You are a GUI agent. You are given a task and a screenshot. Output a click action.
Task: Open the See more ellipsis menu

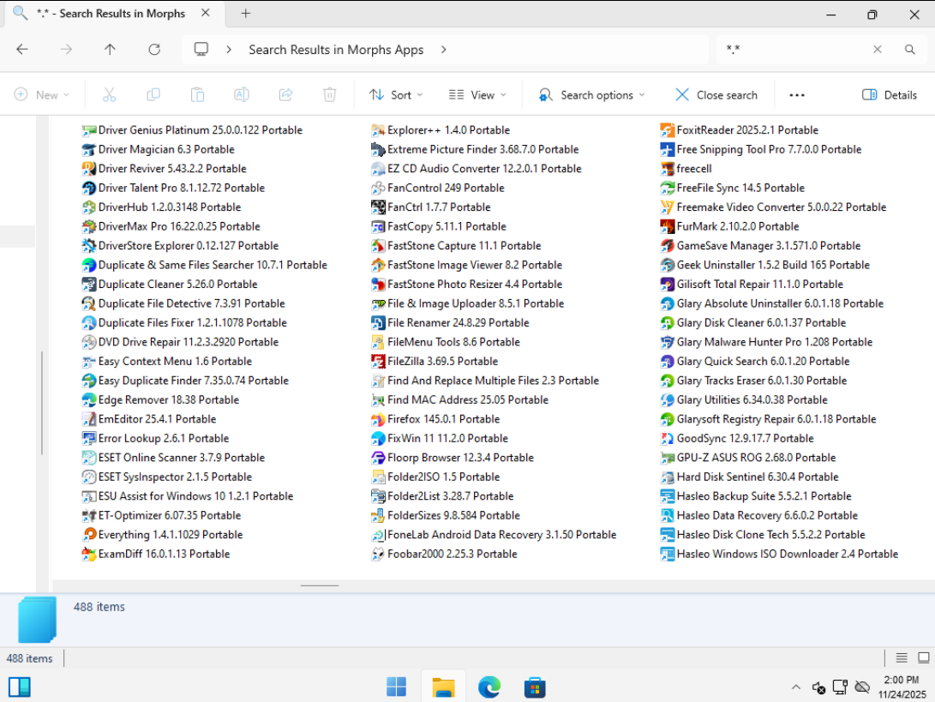click(797, 95)
